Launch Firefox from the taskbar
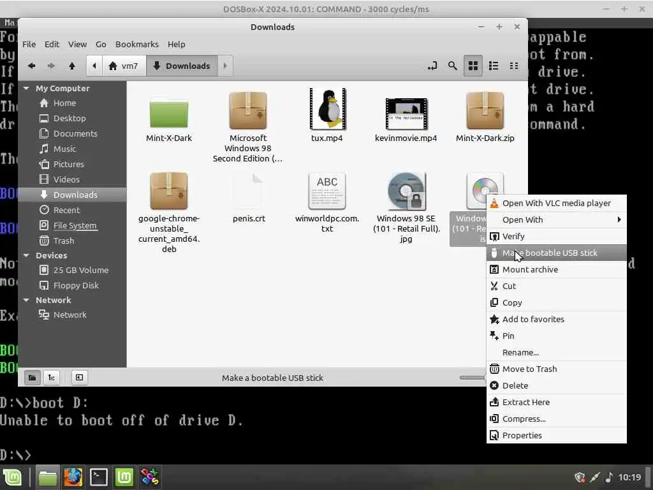 tap(73, 477)
